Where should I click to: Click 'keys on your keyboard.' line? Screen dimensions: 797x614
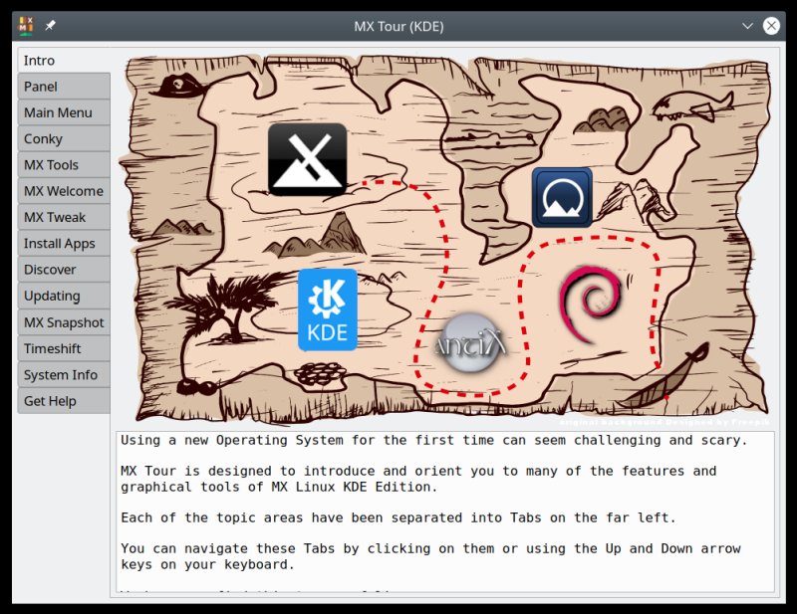[x=207, y=564]
